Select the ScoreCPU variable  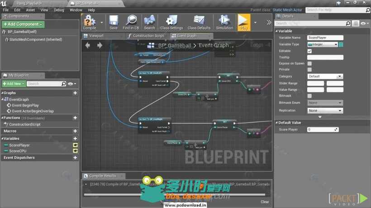[x=18, y=151]
